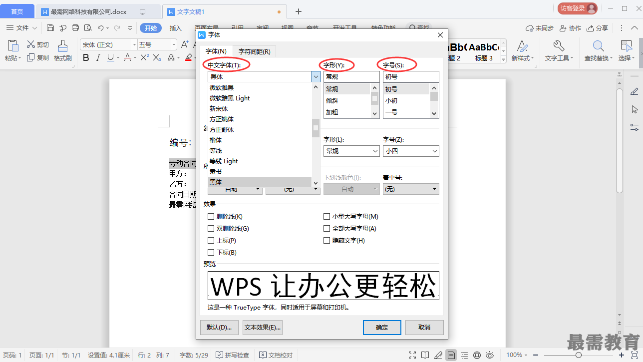Check the Hidden Text (隐藏文字) checkbox

click(x=327, y=241)
